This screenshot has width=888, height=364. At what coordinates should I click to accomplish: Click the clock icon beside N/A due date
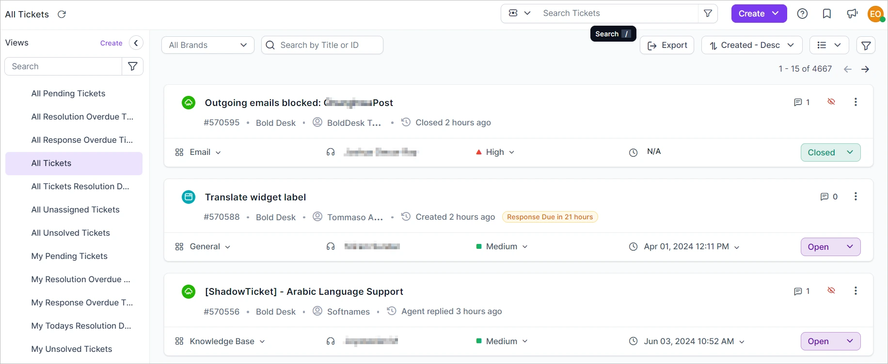(x=633, y=152)
